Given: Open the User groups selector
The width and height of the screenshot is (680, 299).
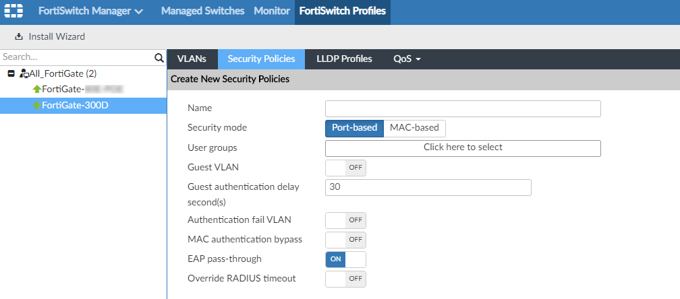Looking at the screenshot, I should [x=462, y=147].
